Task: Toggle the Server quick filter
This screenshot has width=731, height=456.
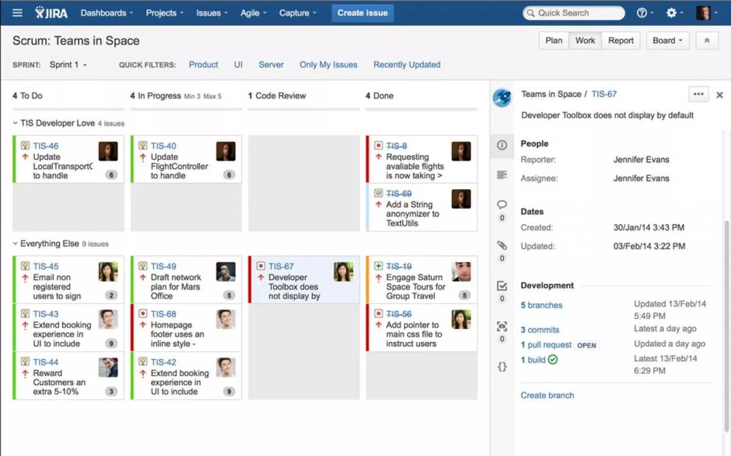Action: [271, 64]
